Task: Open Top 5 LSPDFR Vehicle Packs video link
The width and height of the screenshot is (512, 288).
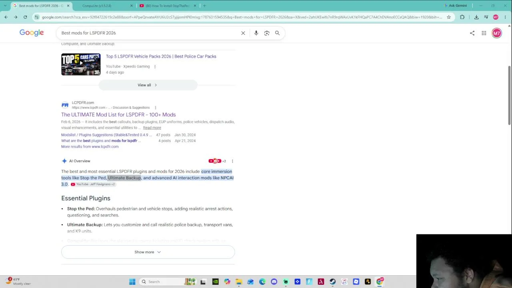Action: [x=161, y=56]
